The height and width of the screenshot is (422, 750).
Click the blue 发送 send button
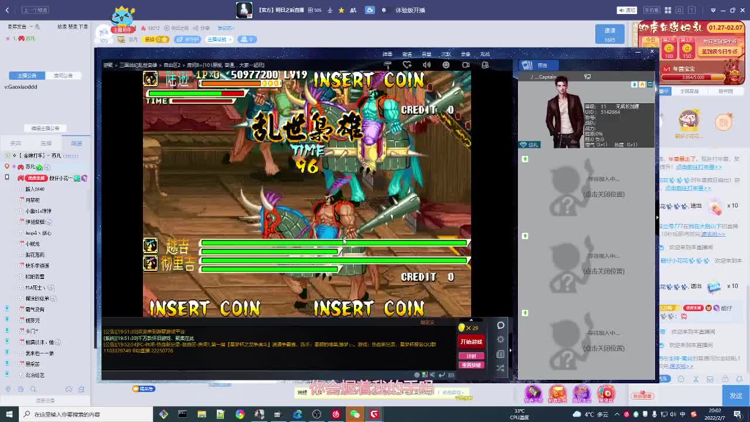point(736,396)
